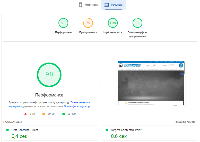This screenshot has height=142, width=200.
Task: Open the 79 Приступачност score gauge
Action: [x=88, y=23]
